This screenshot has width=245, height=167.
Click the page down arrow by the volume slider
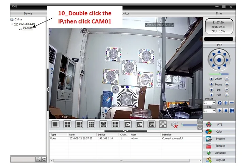pyautogui.click(x=200, y=127)
